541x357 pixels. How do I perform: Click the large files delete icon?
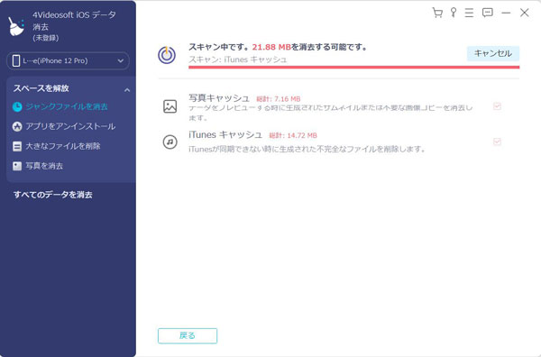pos(17,146)
